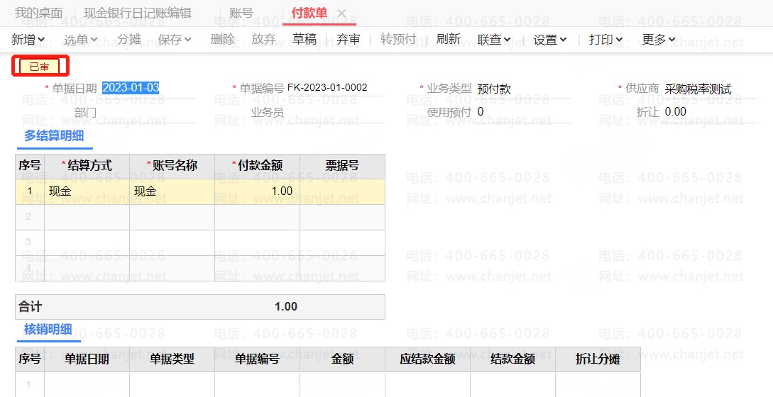
Task: Select the 付款单 tab
Action: [309, 13]
